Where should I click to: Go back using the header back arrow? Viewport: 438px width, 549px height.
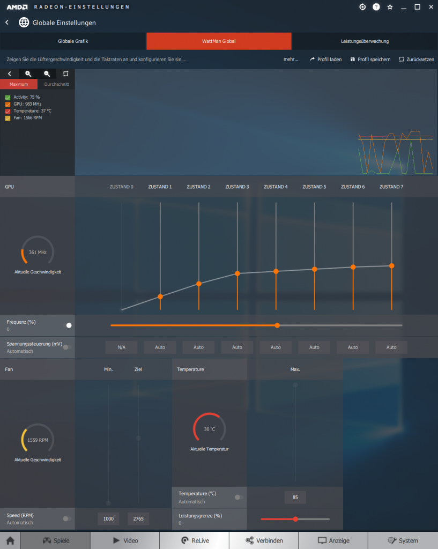7,23
